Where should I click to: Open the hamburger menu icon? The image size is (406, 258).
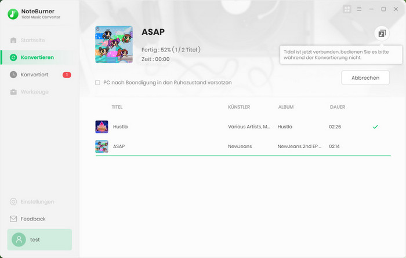point(359,9)
